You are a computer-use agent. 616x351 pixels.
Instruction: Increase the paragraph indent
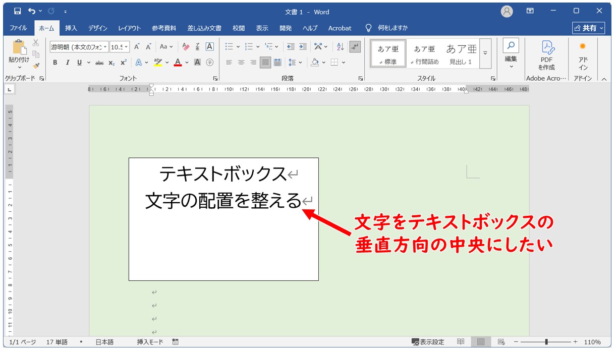click(303, 47)
